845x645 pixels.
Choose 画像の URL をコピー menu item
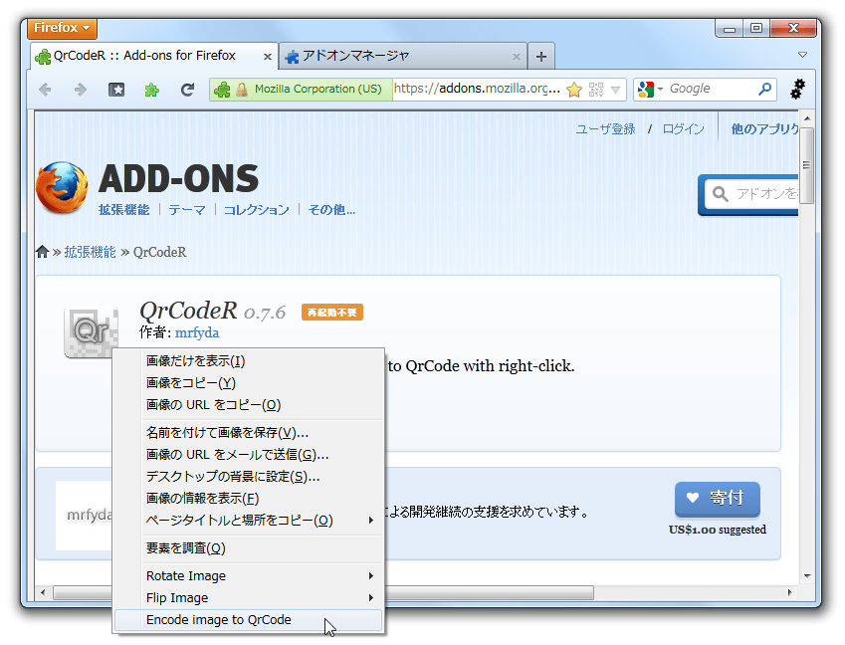[x=249, y=405]
